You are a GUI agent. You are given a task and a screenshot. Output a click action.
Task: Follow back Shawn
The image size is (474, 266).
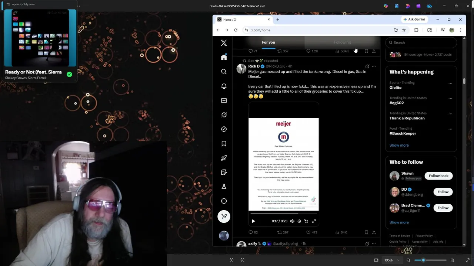pos(438,176)
